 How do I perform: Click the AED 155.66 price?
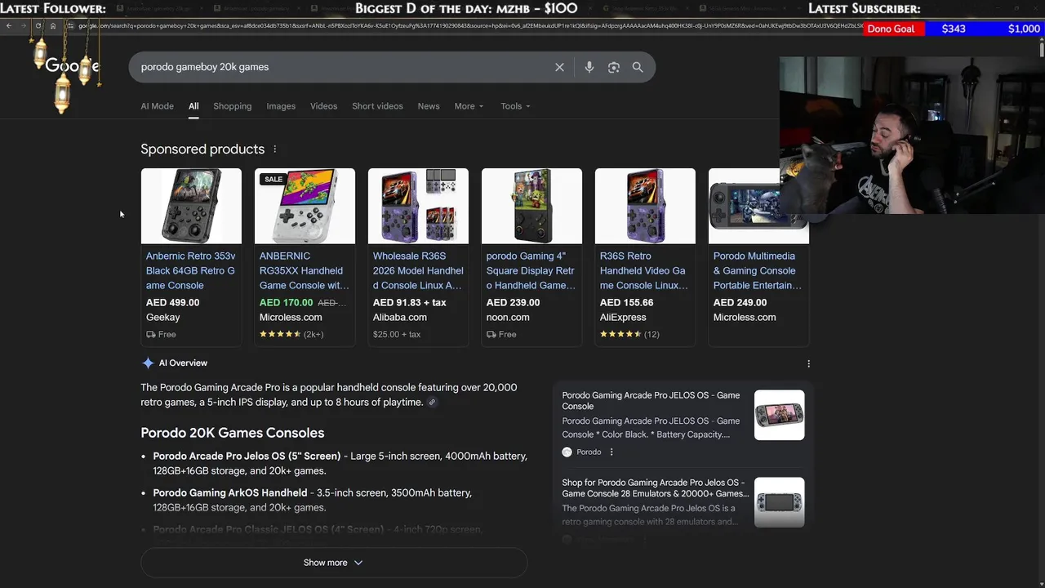coord(626,302)
